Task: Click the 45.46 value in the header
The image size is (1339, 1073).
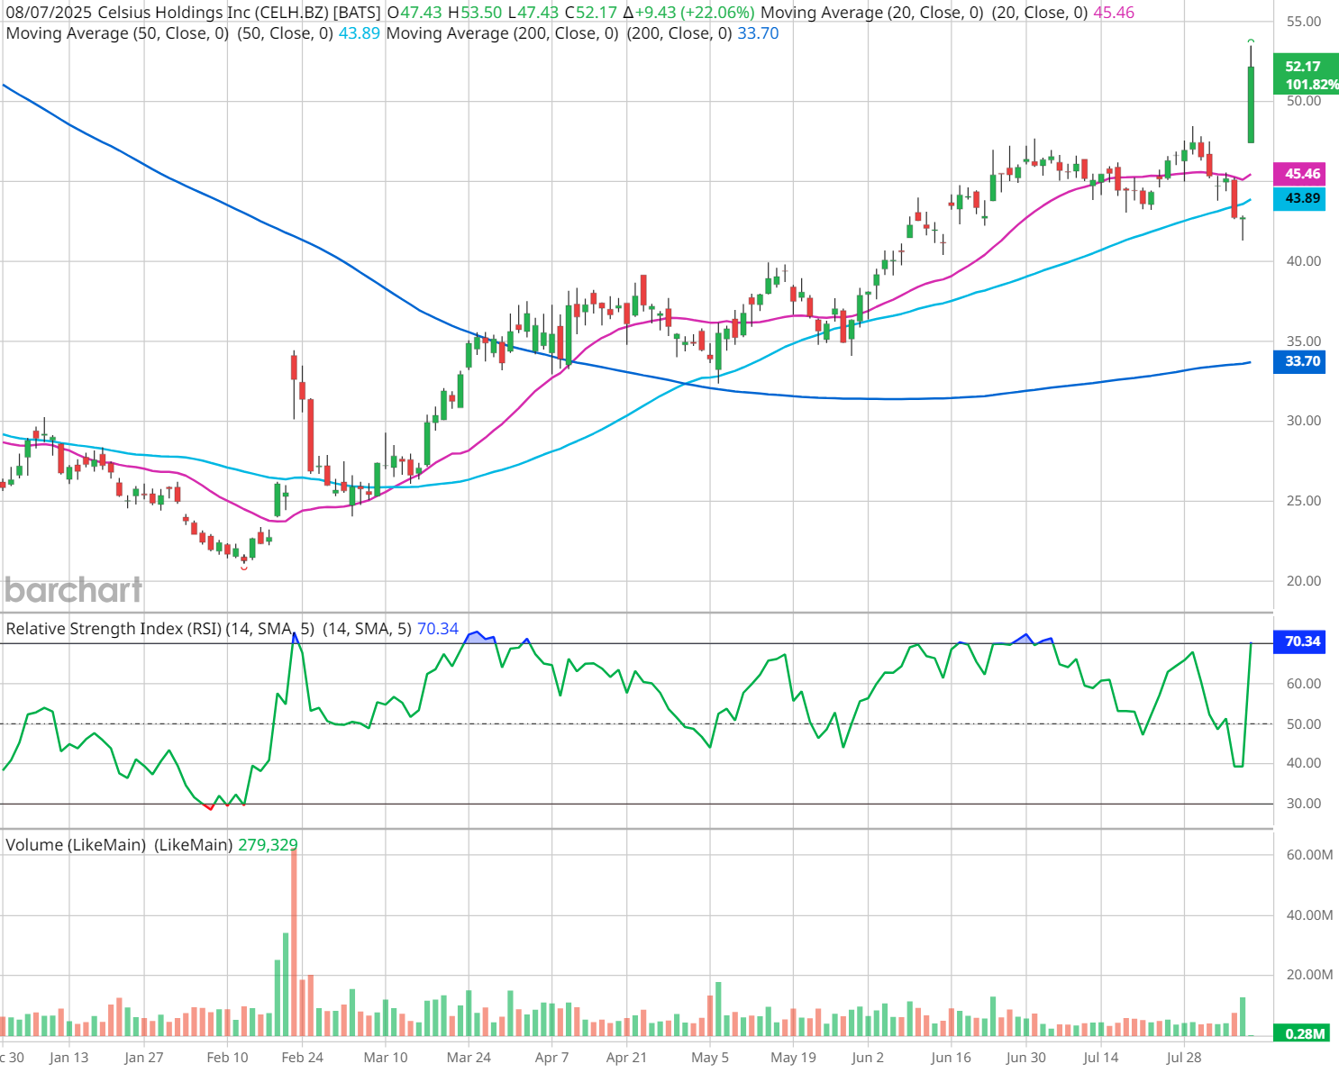Action: [x=1114, y=13]
